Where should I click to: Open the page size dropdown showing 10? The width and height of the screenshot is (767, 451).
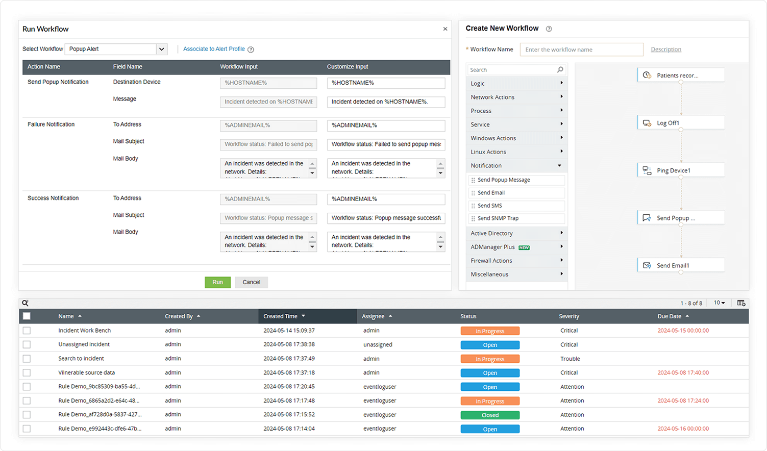(x=719, y=303)
